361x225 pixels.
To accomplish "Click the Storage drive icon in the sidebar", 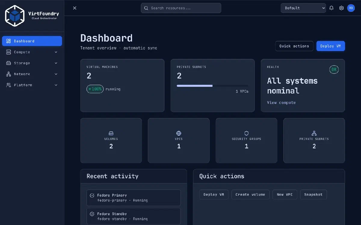I will (8, 63).
